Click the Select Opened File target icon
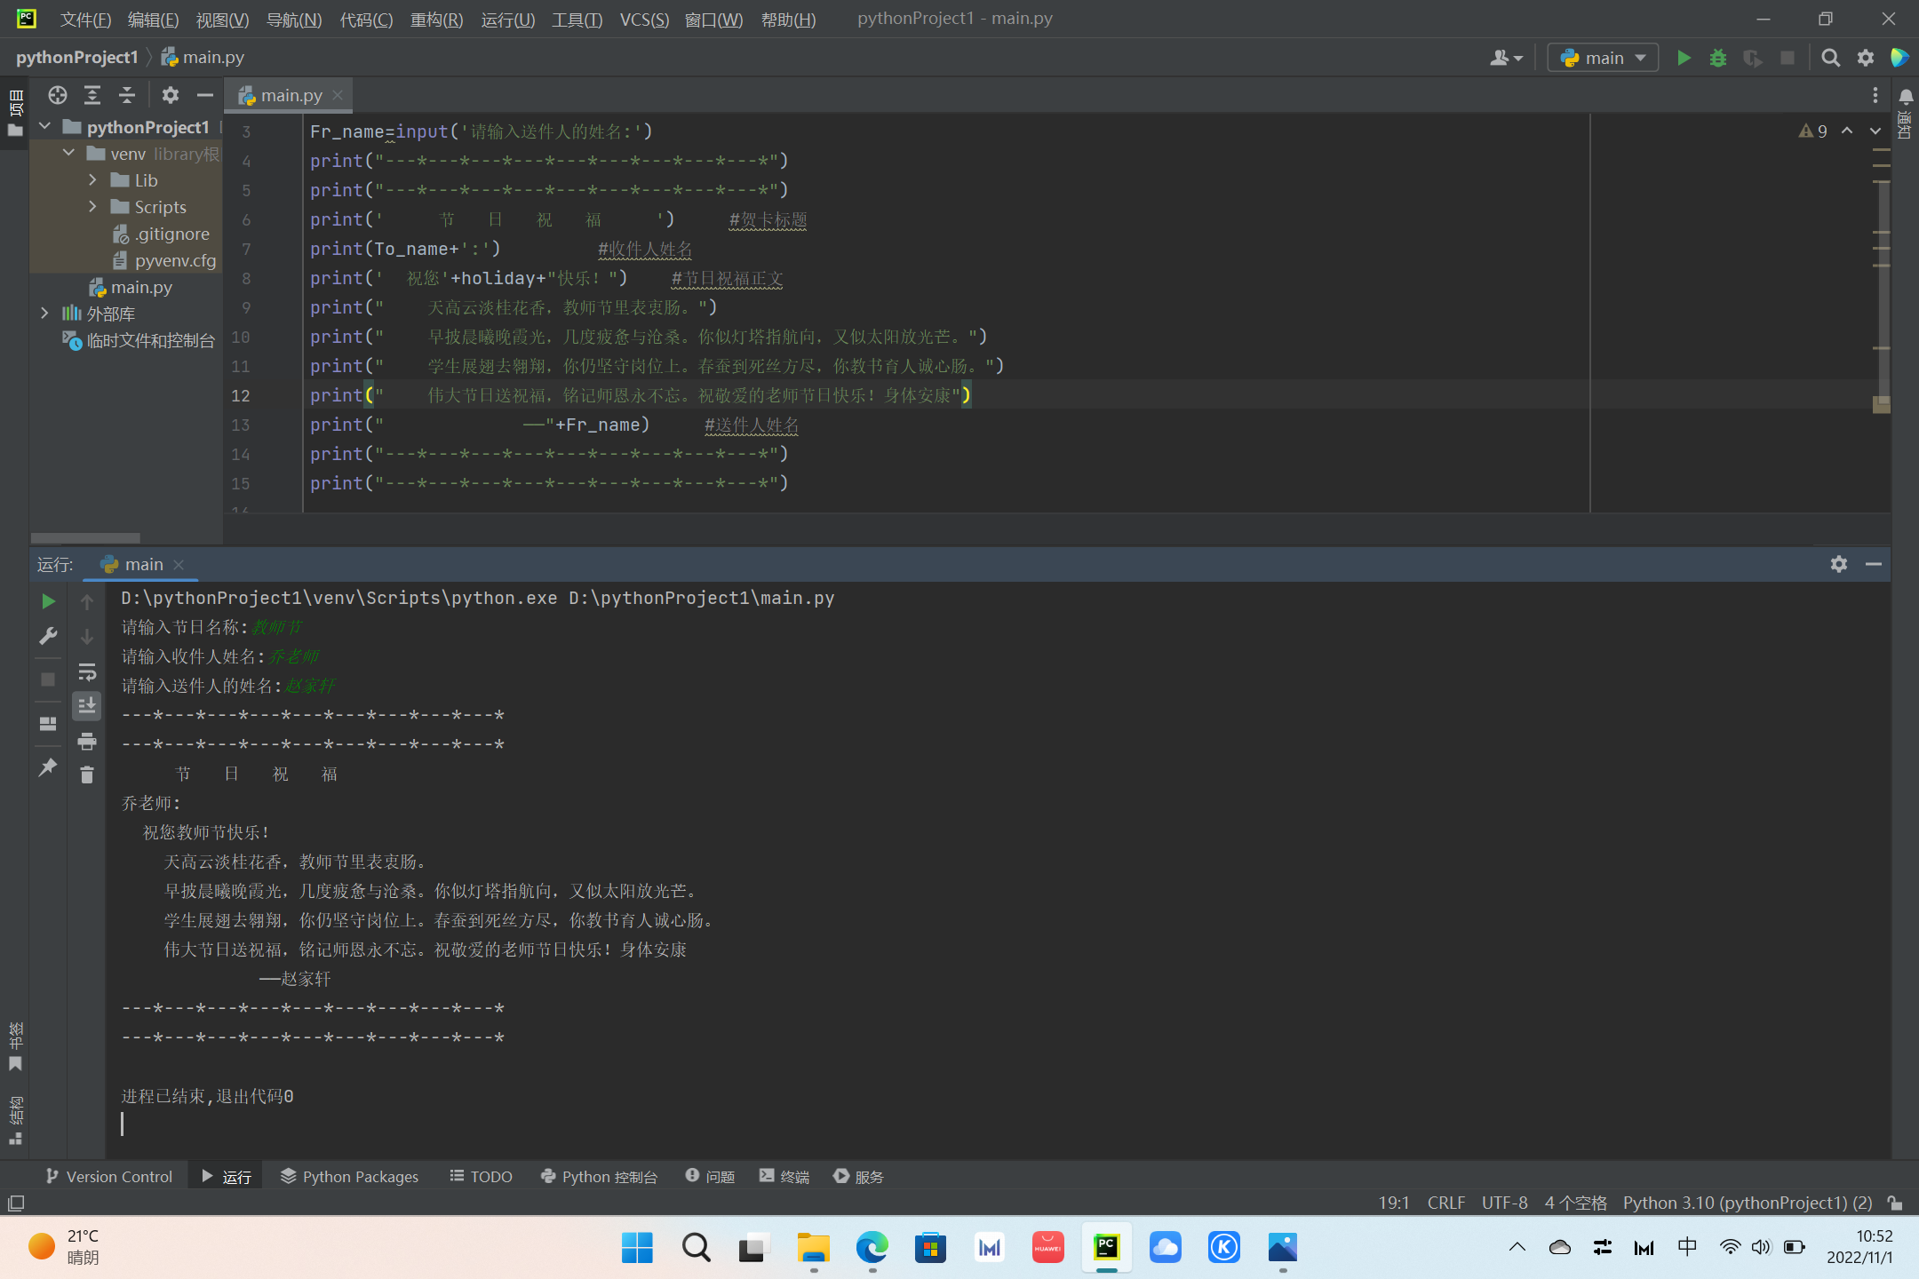This screenshot has height=1279, width=1919. 58,95
